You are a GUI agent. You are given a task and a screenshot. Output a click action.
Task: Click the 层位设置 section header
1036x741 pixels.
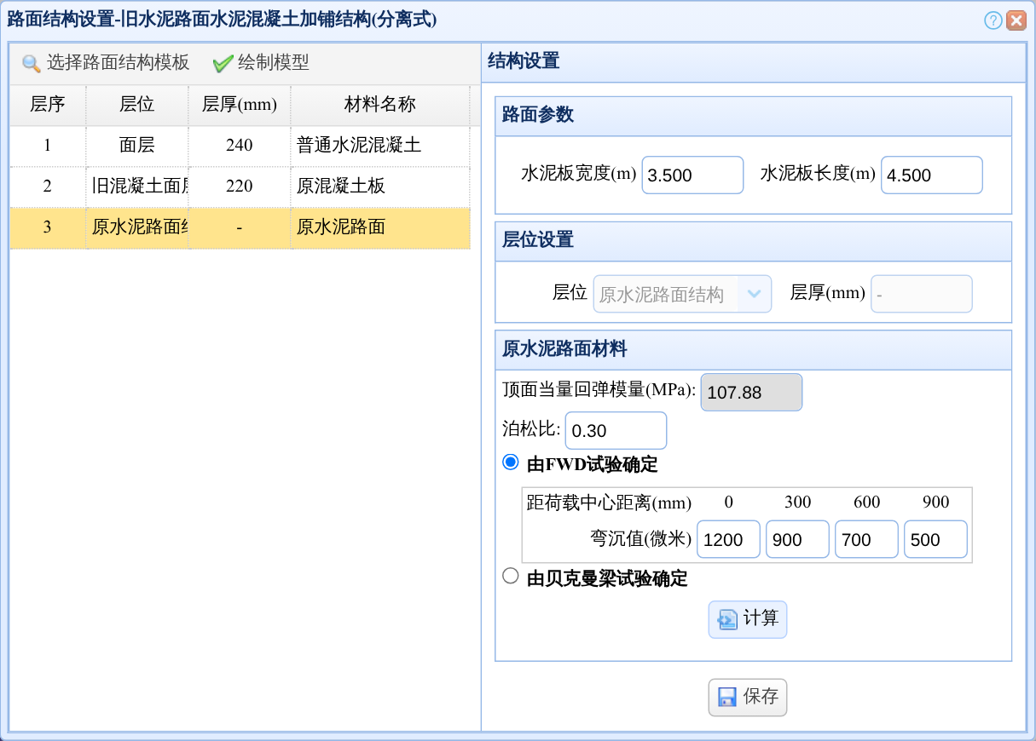[x=753, y=241]
